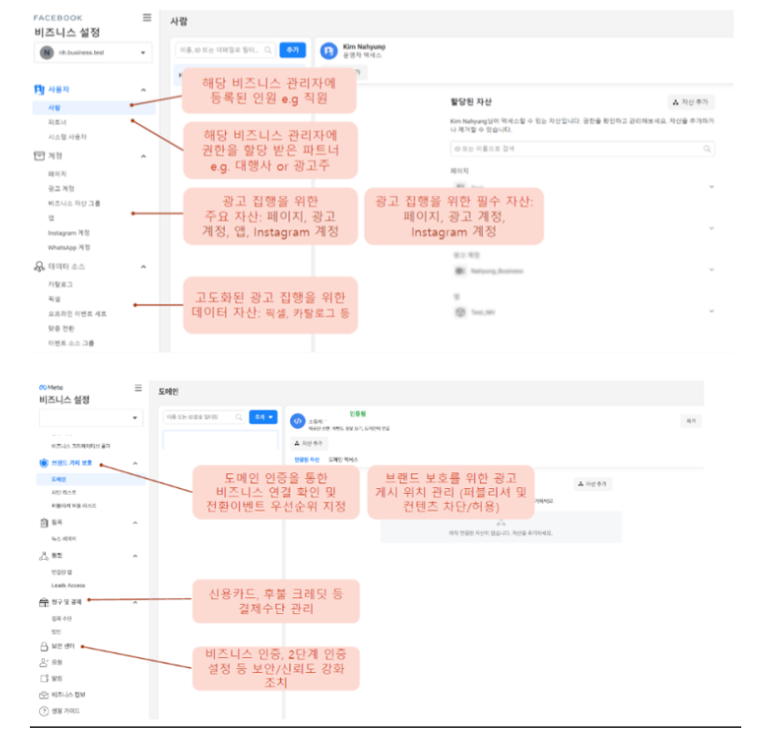Open the nh.business.test account dropdown
This screenshot has width=759, height=741.
tap(93, 53)
